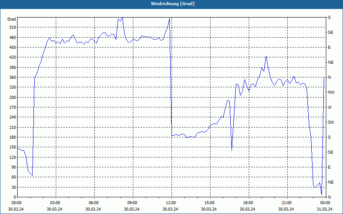Viewport: 343px width, 214px height.
Task: Click the "Grad" y-axis unit label
Action: tap(12, 19)
